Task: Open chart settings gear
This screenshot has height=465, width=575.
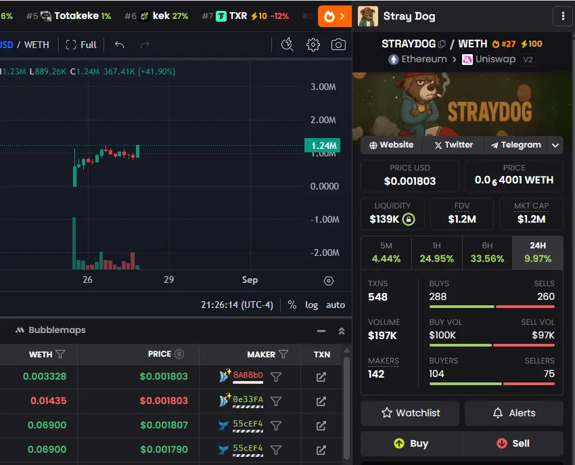Action: click(313, 45)
